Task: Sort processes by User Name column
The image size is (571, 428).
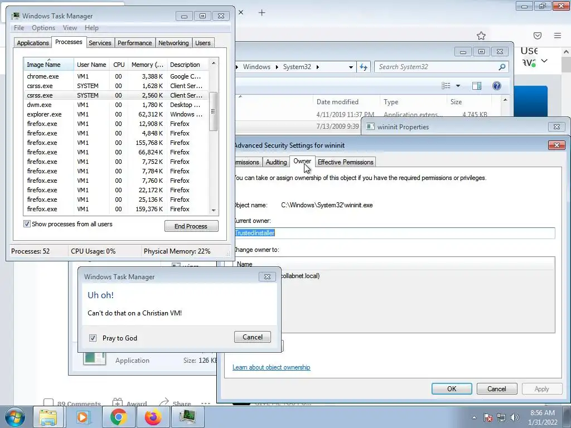Action: click(x=91, y=65)
